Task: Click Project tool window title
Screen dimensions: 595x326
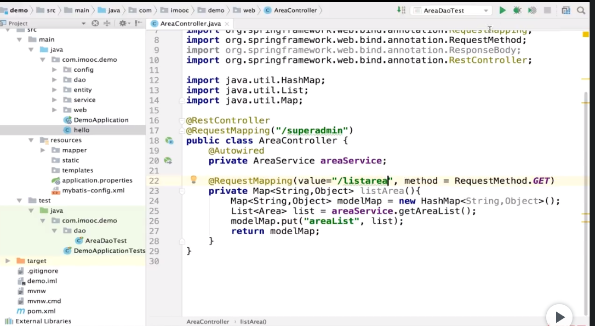Action: click(18, 24)
